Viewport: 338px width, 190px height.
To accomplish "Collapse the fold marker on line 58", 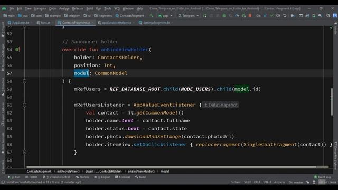I will pos(25,81).
